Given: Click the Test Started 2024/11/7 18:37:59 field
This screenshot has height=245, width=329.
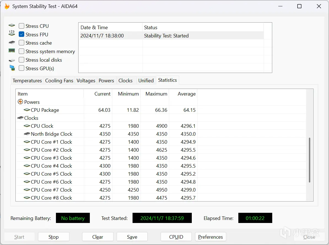Looking at the screenshot, I should click(162, 218).
